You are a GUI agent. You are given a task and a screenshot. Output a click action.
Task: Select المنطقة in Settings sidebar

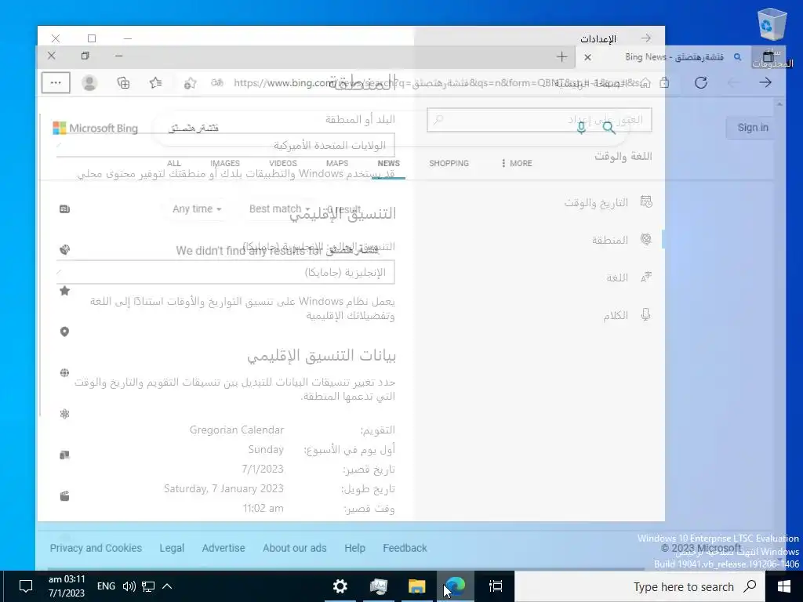coord(622,240)
